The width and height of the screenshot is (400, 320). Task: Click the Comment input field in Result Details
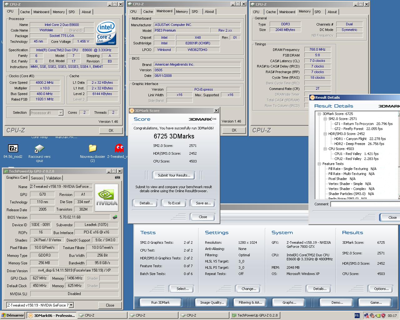(x=365, y=204)
